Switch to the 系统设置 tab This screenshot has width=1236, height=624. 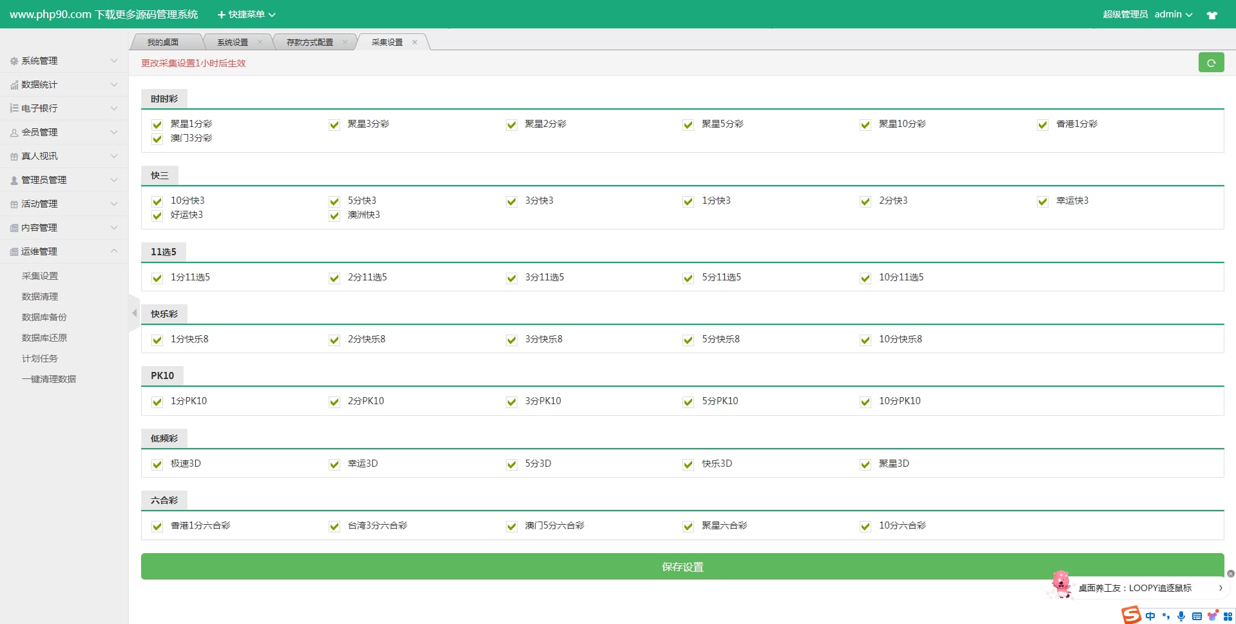(233, 43)
